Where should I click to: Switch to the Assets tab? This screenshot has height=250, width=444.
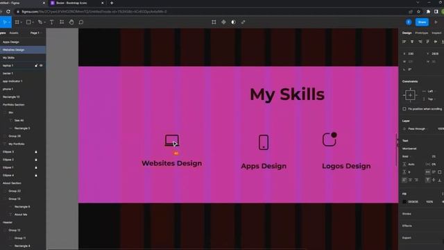click(14, 33)
